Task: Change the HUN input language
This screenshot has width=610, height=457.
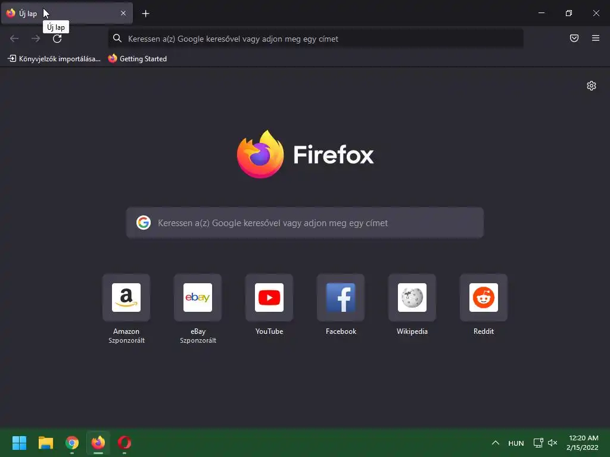Action: pyautogui.click(x=516, y=443)
